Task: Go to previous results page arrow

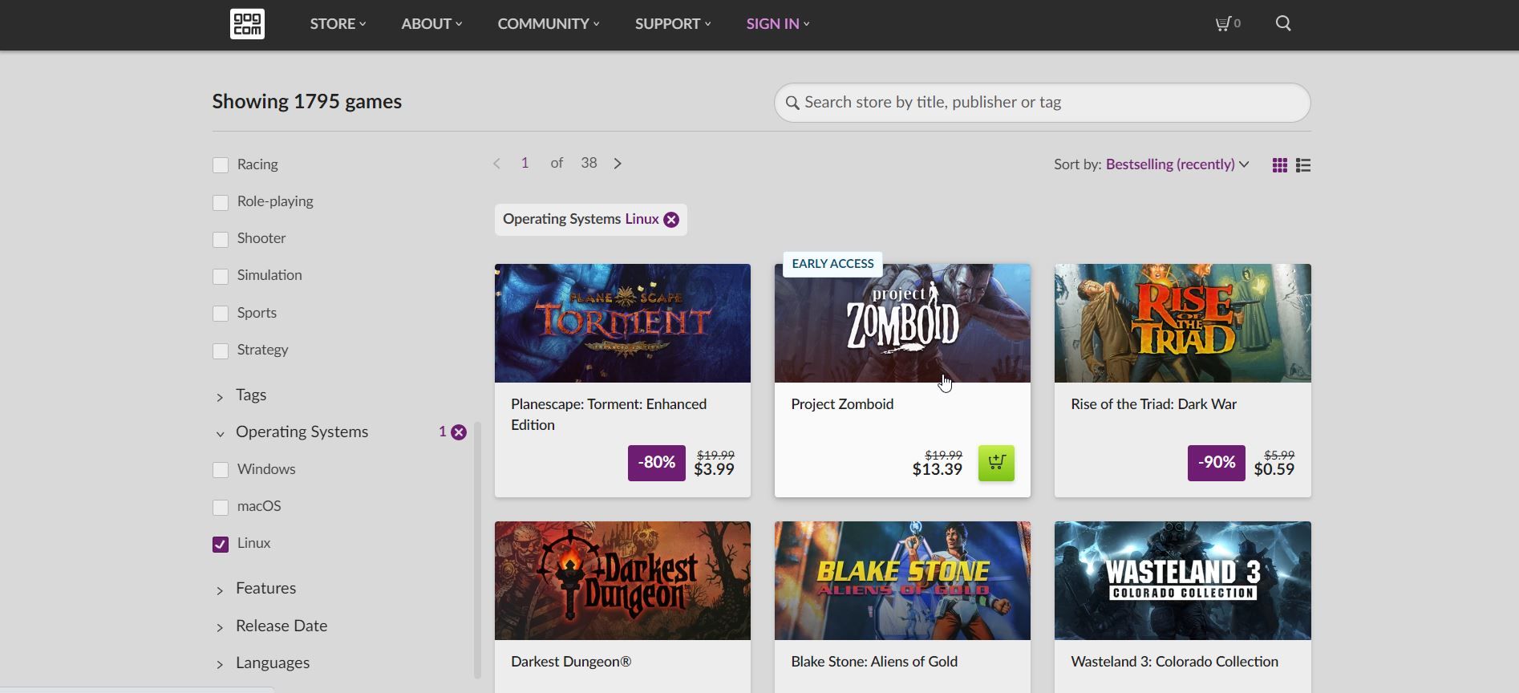Action: point(496,164)
